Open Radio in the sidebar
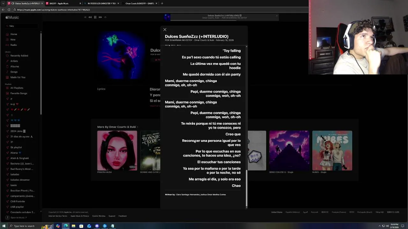This screenshot has width=408, height=229. click(x=13, y=45)
